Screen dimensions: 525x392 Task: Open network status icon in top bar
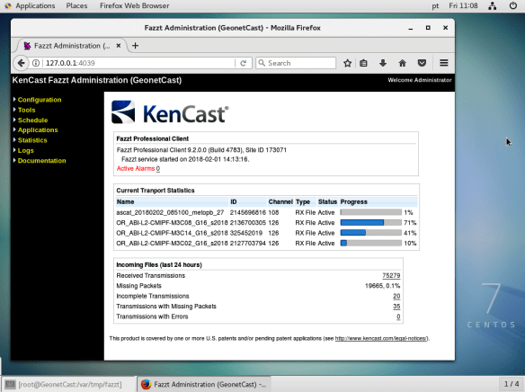click(493, 5)
